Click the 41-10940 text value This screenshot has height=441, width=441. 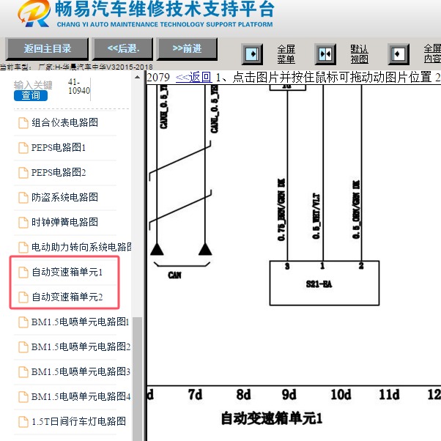tap(79, 86)
